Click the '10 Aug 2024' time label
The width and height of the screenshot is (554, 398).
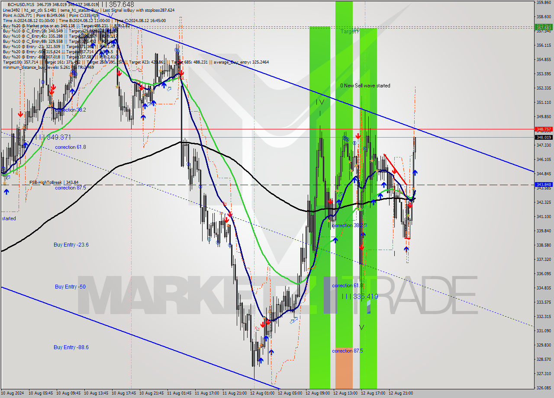pos(13,393)
